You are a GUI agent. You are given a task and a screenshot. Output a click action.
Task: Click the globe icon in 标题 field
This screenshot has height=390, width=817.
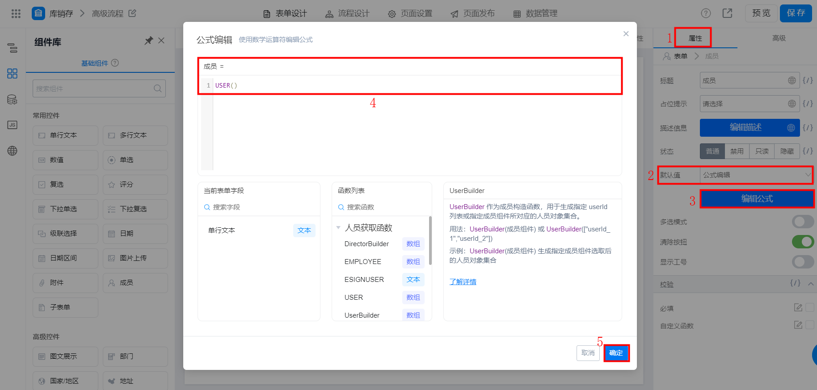click(x=792, y=80)
